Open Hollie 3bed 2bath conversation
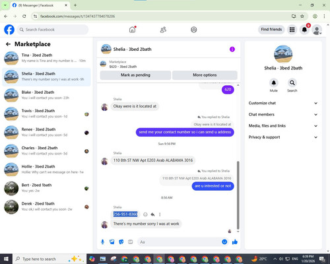Viewport: 330px width, 264px height. (x=46, y=170)
